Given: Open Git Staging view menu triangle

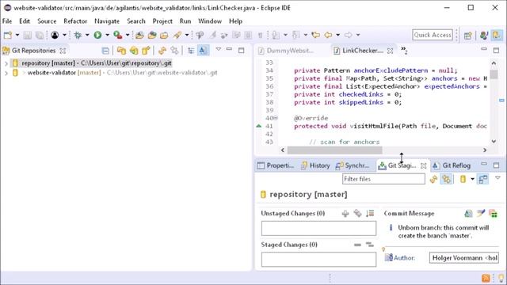Looking at the screenshot, I should tap(497, 178).
